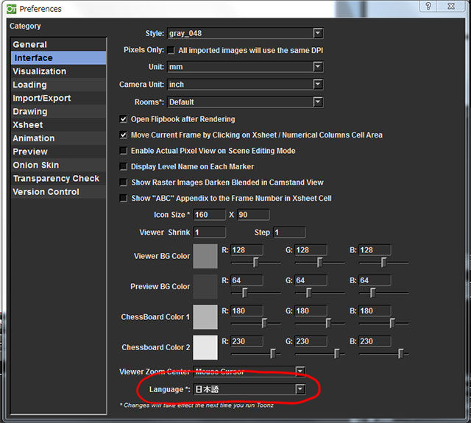
Task: Click the Icon Size width field 160
Action: click(x=209, y=215)
